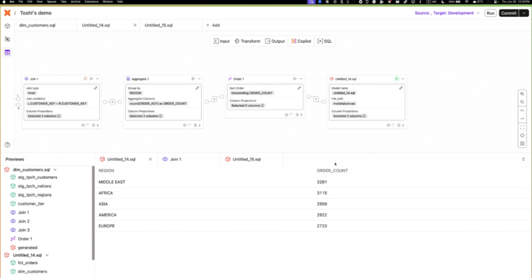Collapse the Order 1 node with minus icon
The height and width of the screenshot is (278, 532).
pyautogui.click(x=301, y=79)
